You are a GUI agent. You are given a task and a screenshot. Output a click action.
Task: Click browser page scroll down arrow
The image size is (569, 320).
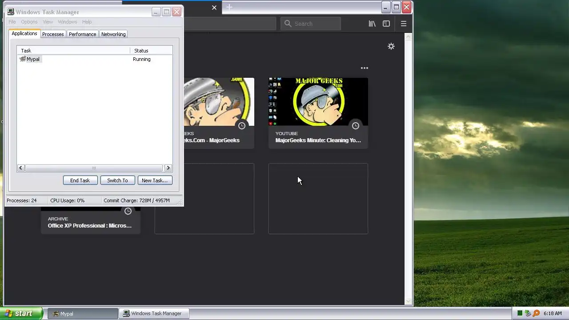(x=409, y=301)
